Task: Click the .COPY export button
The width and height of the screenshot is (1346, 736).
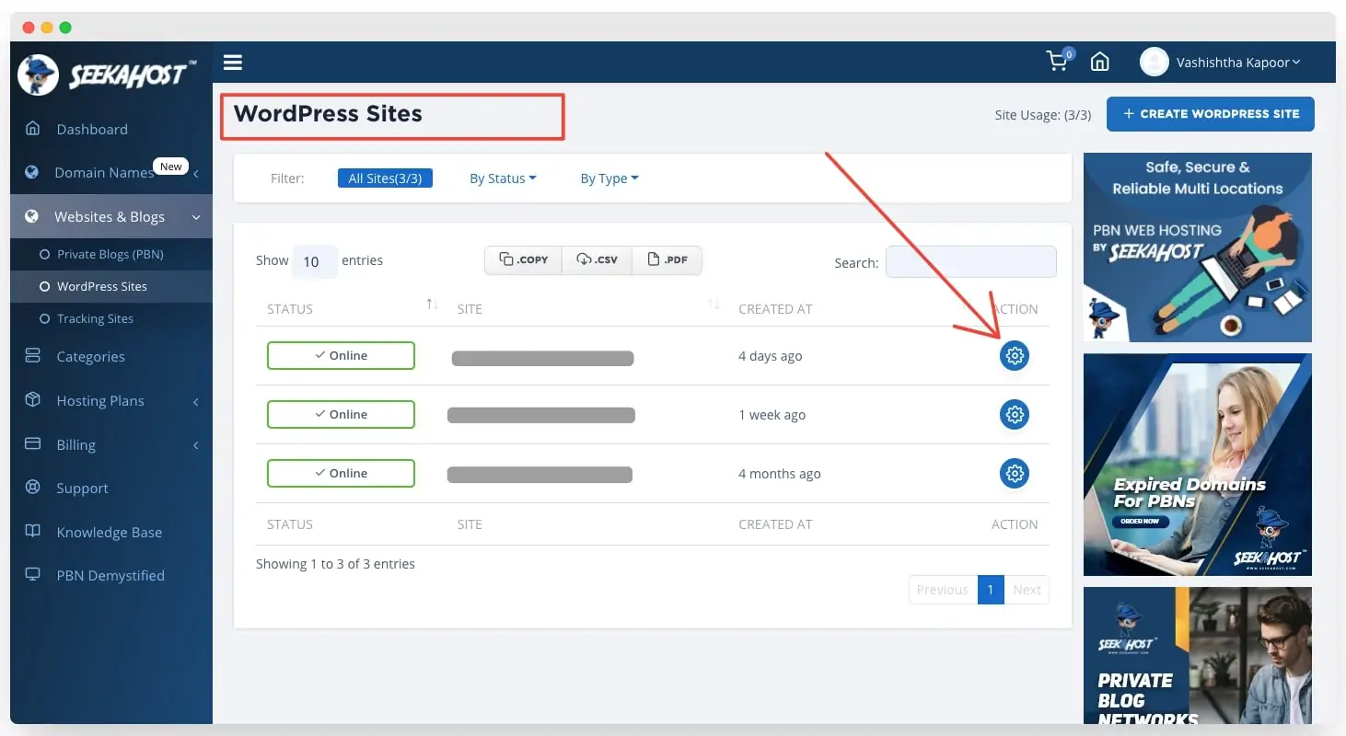Action: click(x=523, y=259)
